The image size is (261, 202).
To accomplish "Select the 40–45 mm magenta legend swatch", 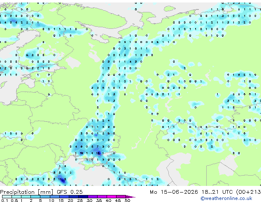I will [112, 197].
